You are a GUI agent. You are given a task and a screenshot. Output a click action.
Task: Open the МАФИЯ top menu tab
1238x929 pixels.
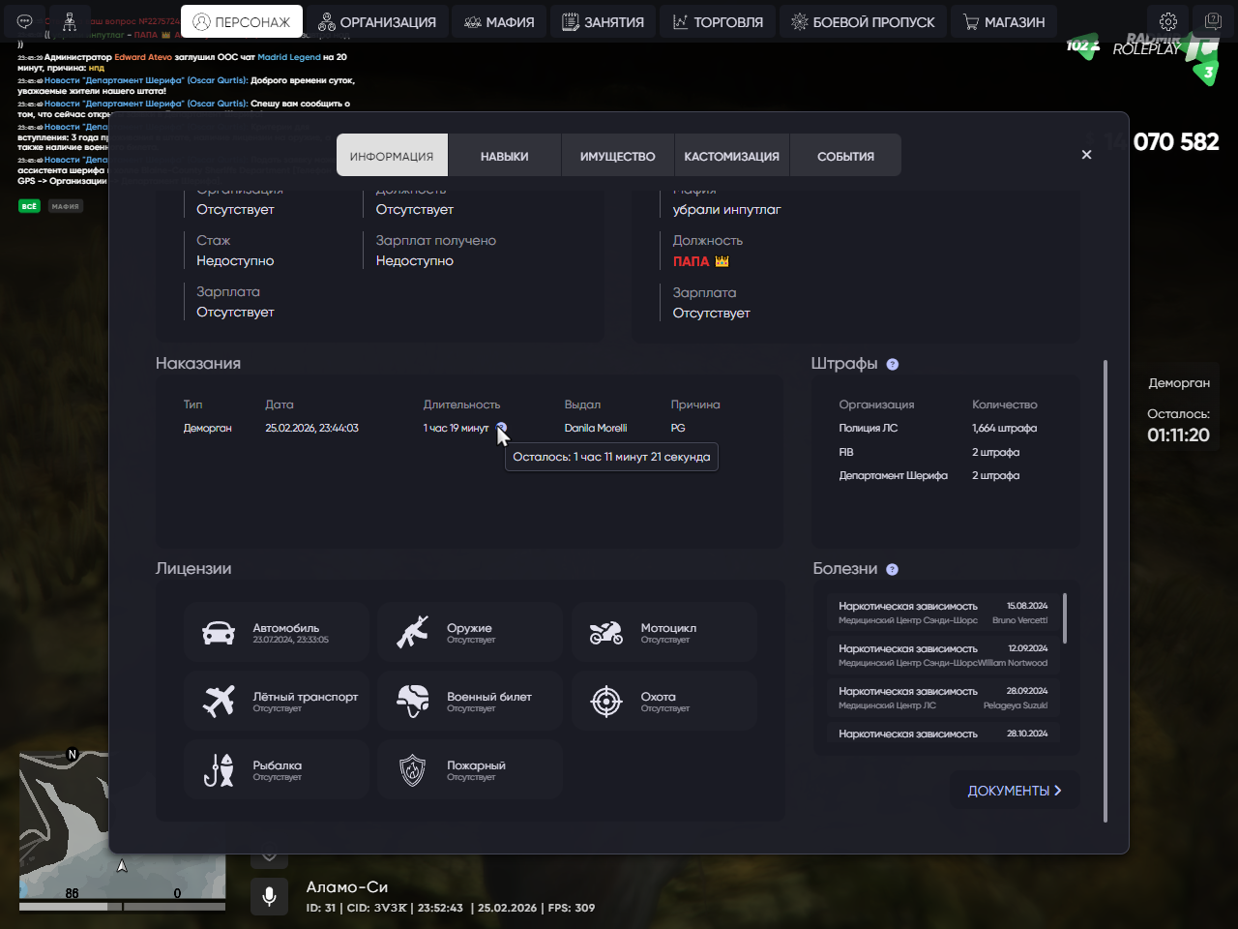pyautogui.click(x=499, y=21)
